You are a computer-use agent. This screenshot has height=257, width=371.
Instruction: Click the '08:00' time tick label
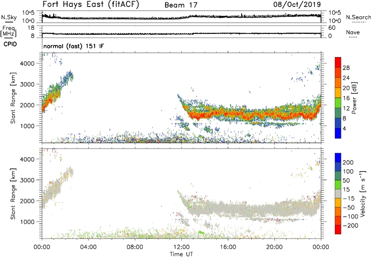coord(135,247)
